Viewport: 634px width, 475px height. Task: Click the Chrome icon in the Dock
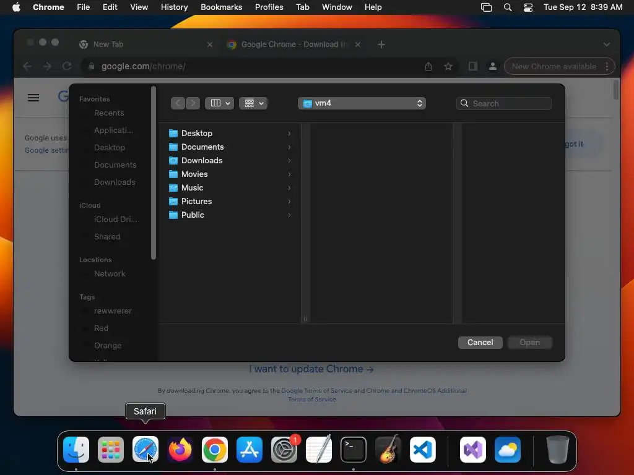[x=215, y=450]
